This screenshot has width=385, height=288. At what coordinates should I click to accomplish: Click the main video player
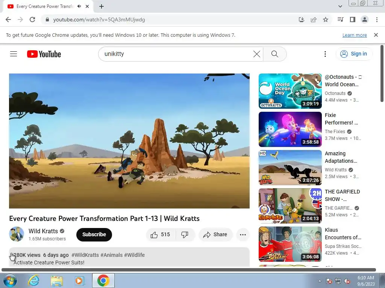coord(129,141)
